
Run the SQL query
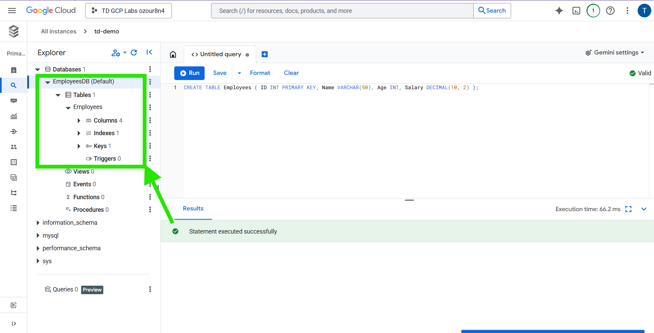click(x=189, y=73)
